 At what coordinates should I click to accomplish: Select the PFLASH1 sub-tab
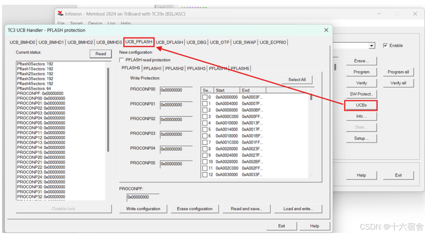[x=152, y=68]
